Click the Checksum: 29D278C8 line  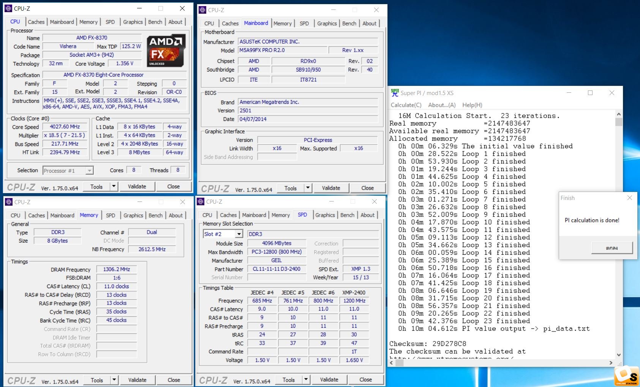pos(428,344)
